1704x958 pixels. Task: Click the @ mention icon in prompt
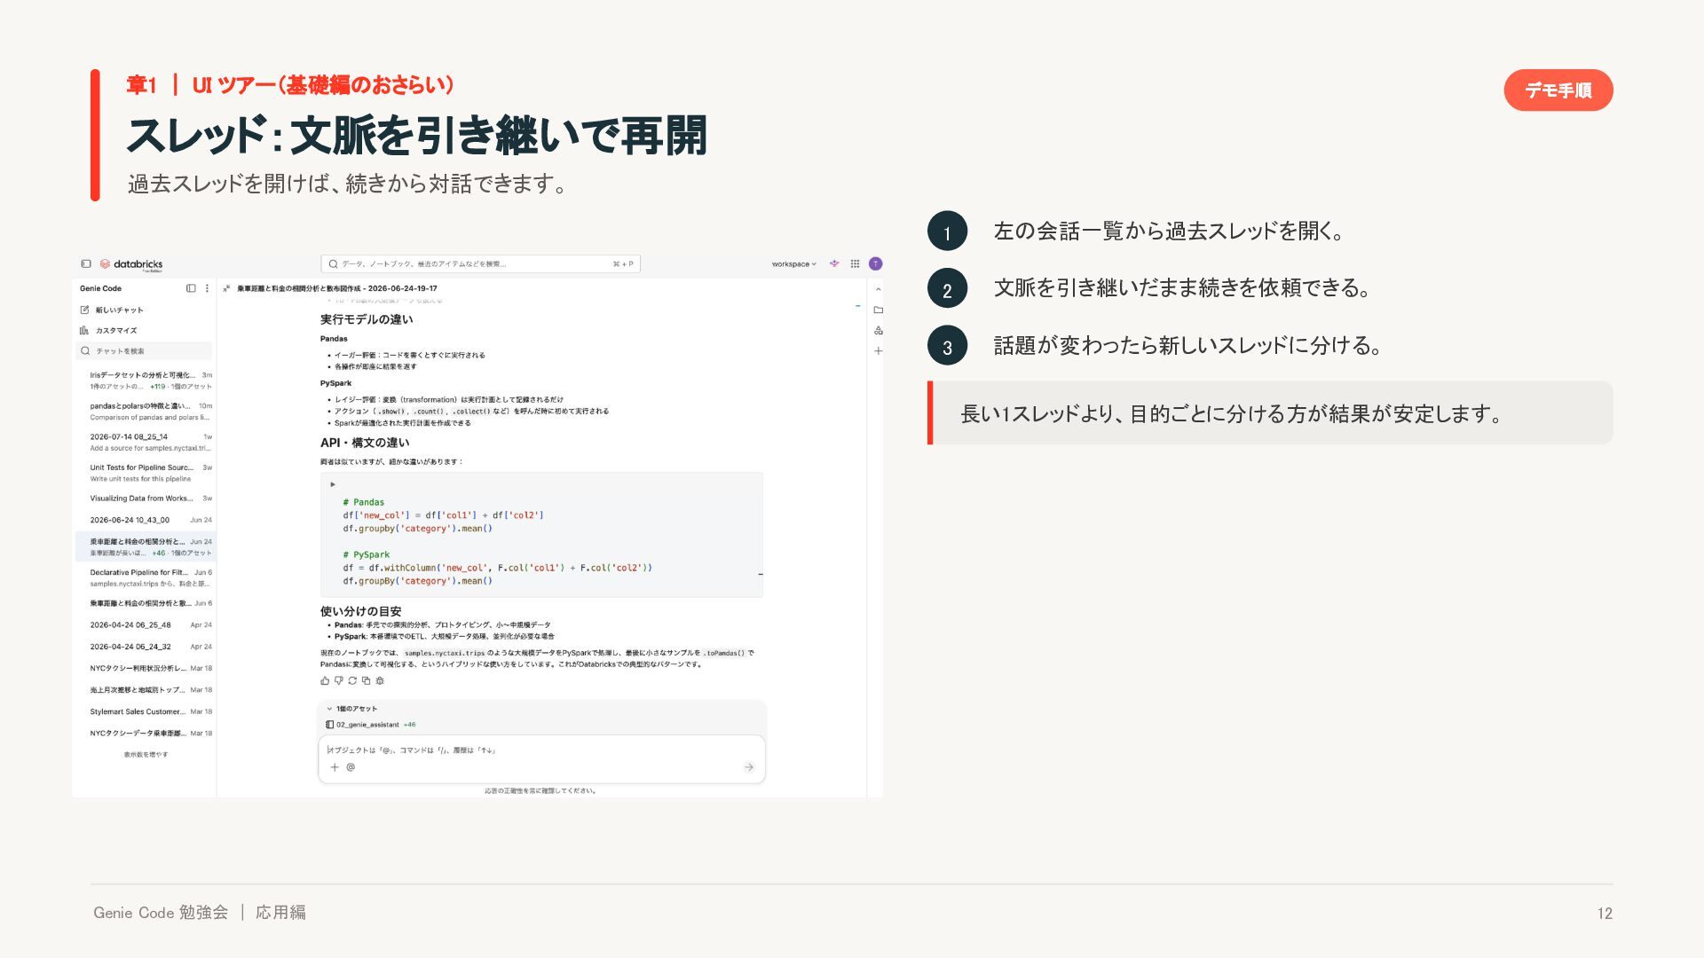tap(351, 767)
